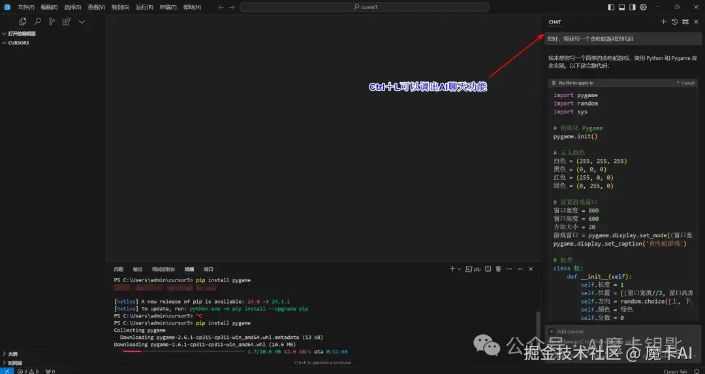
Task: Collapse the 打开的编辑器 section
Action: pyautogui.click(x=53, y=34)
